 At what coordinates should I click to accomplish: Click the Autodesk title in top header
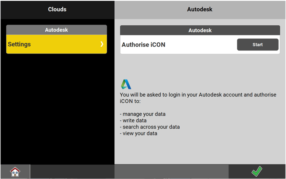point(200,9)
